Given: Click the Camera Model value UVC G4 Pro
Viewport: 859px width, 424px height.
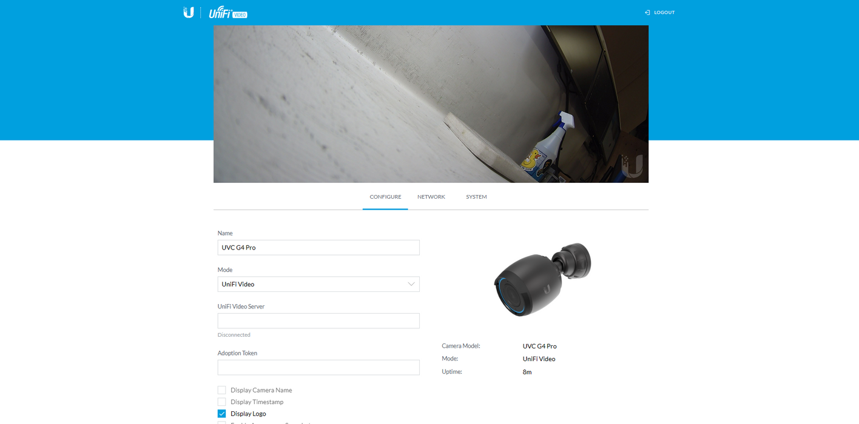Looking at the screenshot, I should tap(539, 346).
